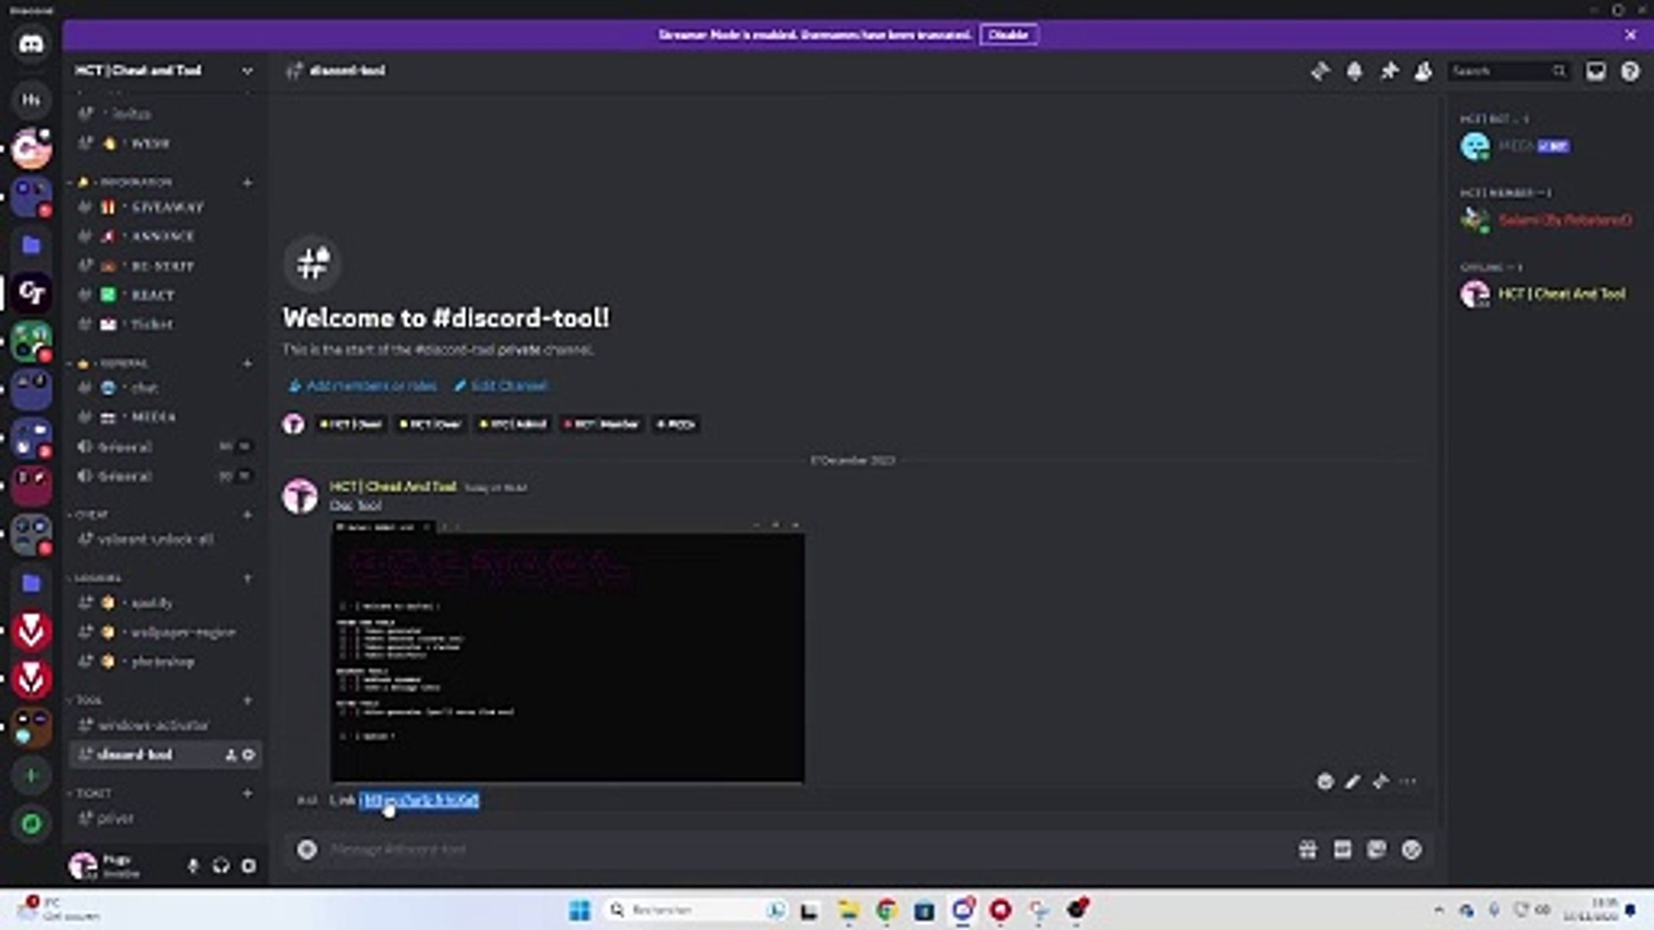Open the emoji picker in message bar
This screenshot has height=930, width=1654.
[x=1411, y=850]
